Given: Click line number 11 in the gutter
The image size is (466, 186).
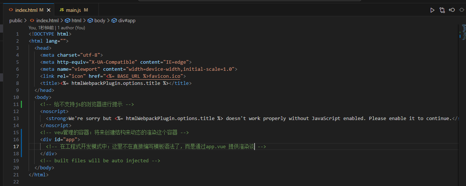Looking at the screenshot, I should pyautogui.click(x=16, y=104).
